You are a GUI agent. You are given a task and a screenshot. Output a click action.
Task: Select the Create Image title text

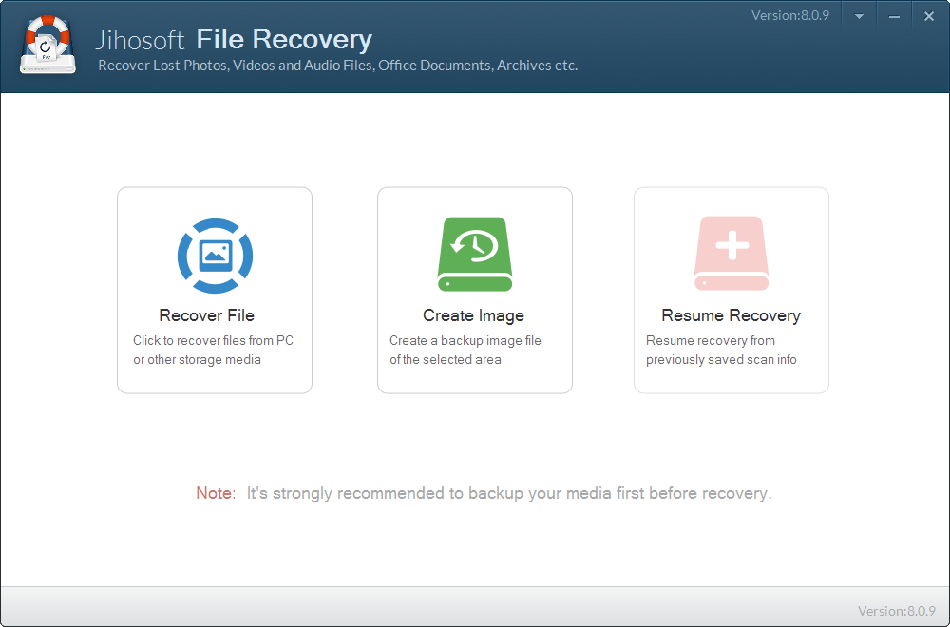(x=473, y=315)
